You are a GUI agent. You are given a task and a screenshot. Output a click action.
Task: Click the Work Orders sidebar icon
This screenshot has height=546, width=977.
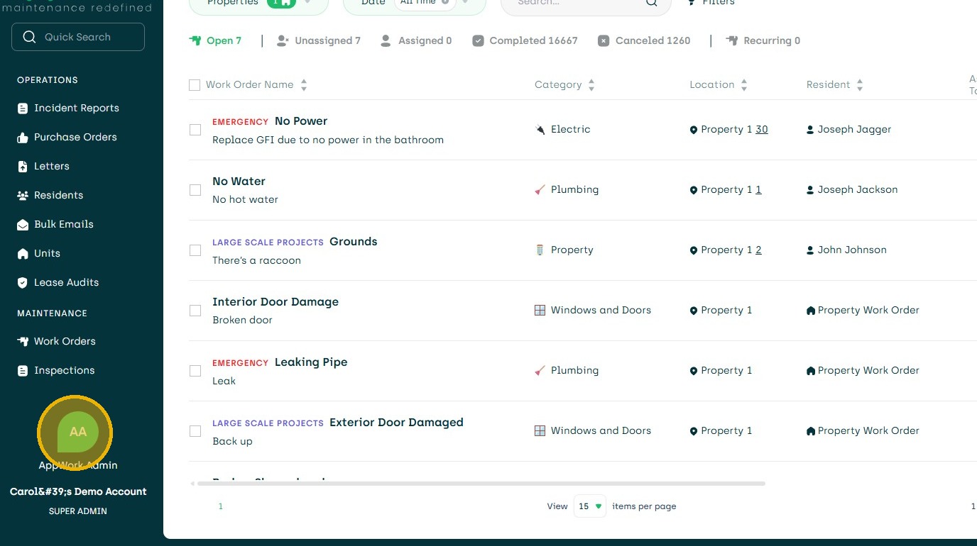[23, 341]
